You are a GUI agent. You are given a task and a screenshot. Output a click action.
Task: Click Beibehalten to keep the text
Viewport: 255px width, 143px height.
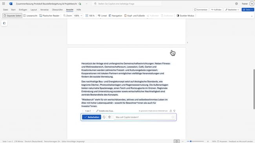coord(91,117)
